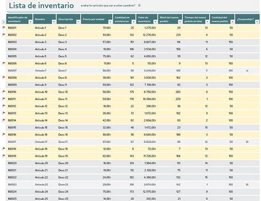Select the Sí value for highlighting reorder items
Screen dimensions: 261x201
pos(139,6)
